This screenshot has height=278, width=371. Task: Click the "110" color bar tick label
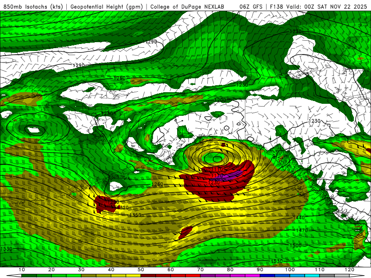pos(320,270)
